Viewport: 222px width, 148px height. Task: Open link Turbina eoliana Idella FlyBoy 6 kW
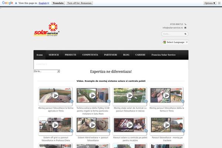(93, 111)
